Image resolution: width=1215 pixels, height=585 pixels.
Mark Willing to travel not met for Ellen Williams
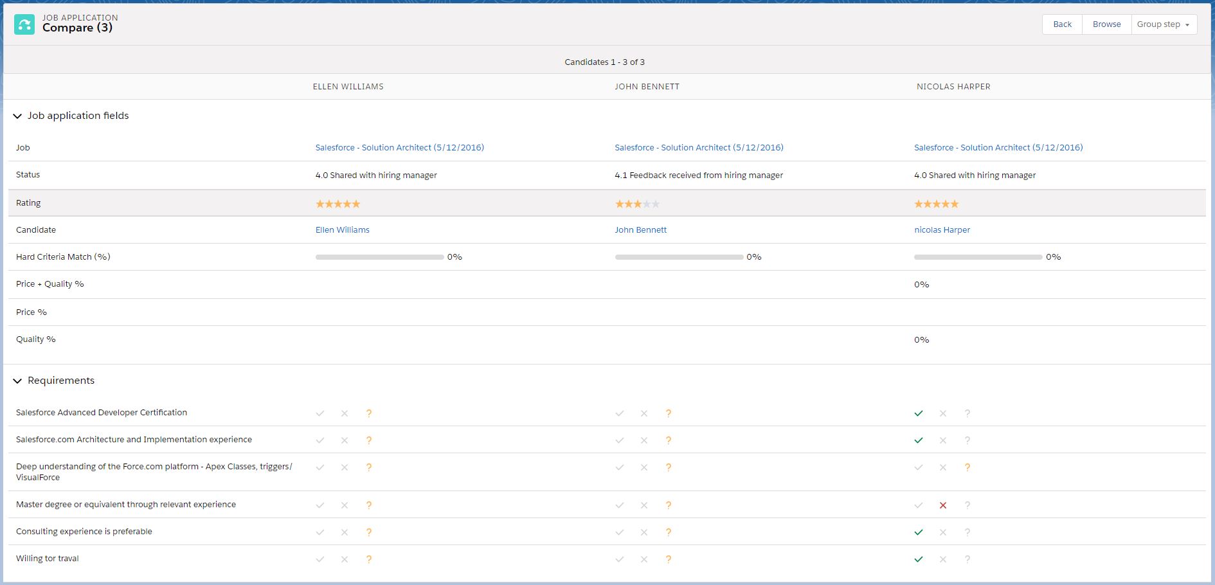point(345,559)
